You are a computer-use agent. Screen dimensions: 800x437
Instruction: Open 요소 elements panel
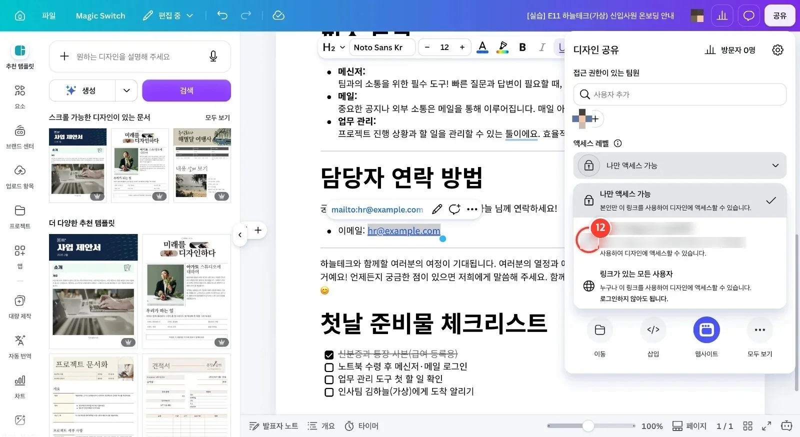(x=20, y=96)
